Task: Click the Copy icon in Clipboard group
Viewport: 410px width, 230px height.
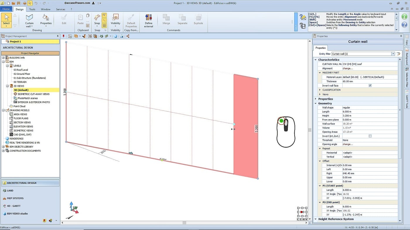Action: (x=88, y=15)
